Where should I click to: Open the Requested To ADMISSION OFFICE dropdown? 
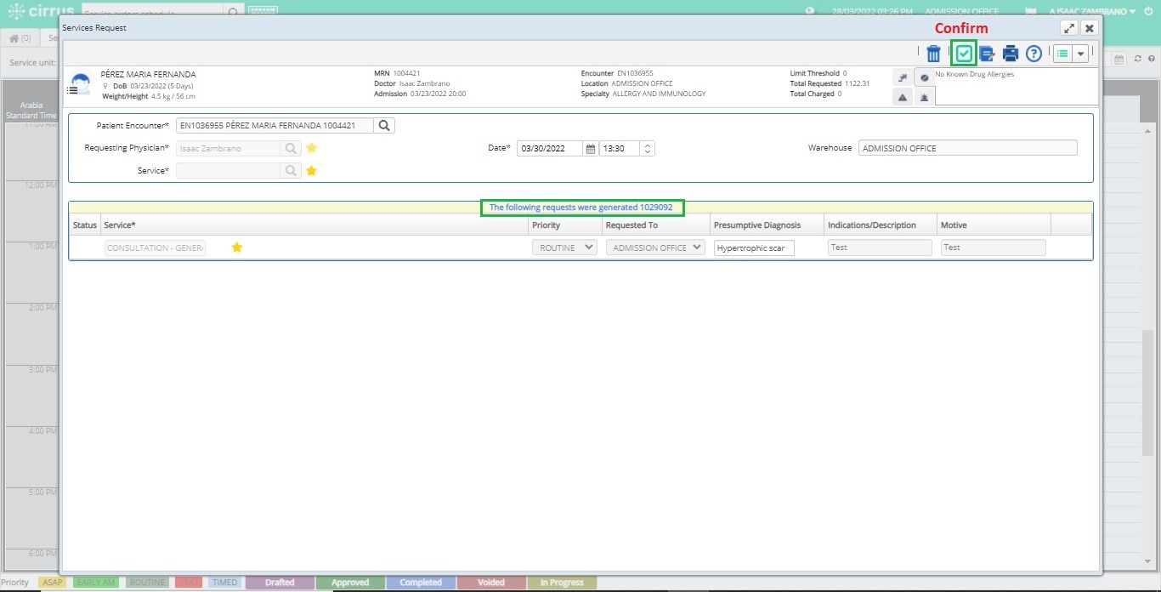[x=655, y=248]
